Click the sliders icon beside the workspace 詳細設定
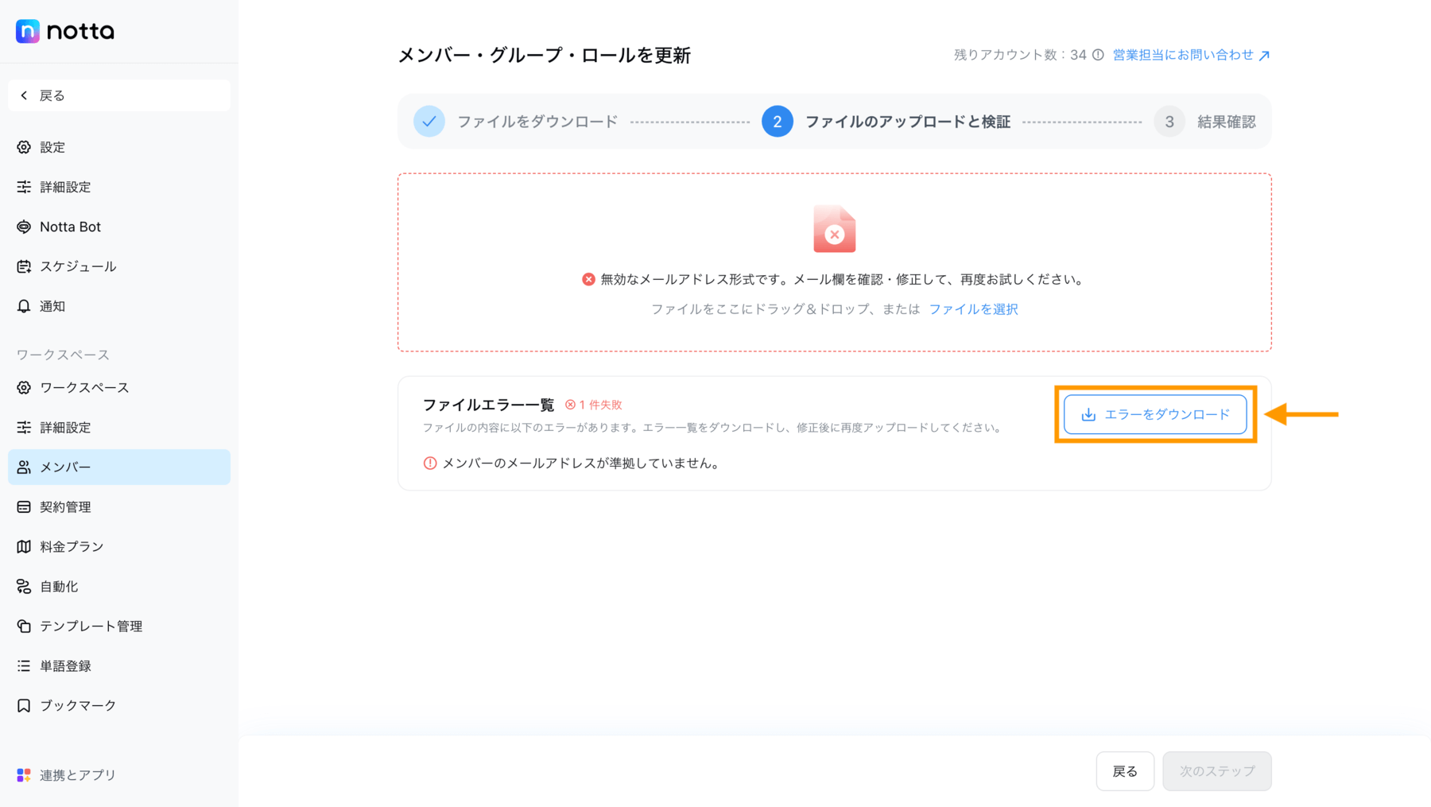 (24, 427)
